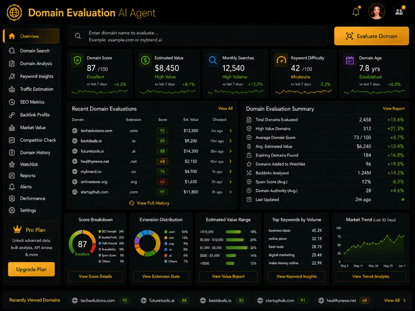The width and height of the screenshot is (415, 311).
Task: Open startuphub.com in Recently Viewed Domains
Action: coord(282,301)
